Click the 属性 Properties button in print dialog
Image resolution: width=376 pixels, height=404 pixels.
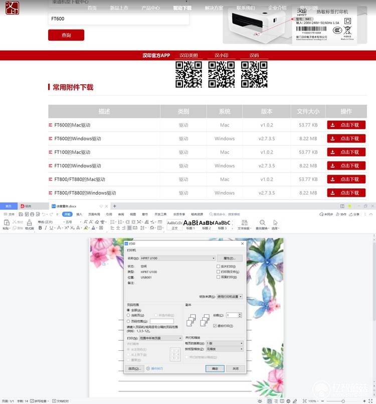coord(230,258)
